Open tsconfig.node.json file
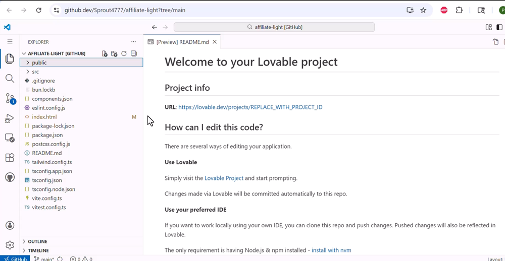Image resolution: width=505 pixels, height=261 pixels. tap(81, 189)
